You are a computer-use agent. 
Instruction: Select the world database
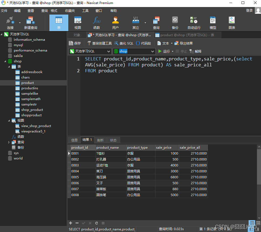[18, 158]
